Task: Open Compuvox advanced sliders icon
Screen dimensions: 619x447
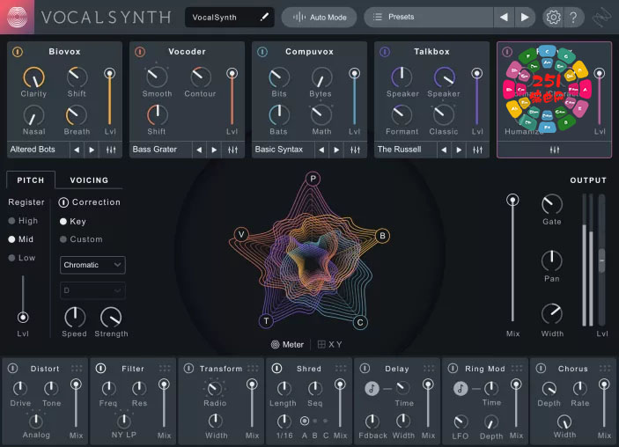Action: pos(356,150)
